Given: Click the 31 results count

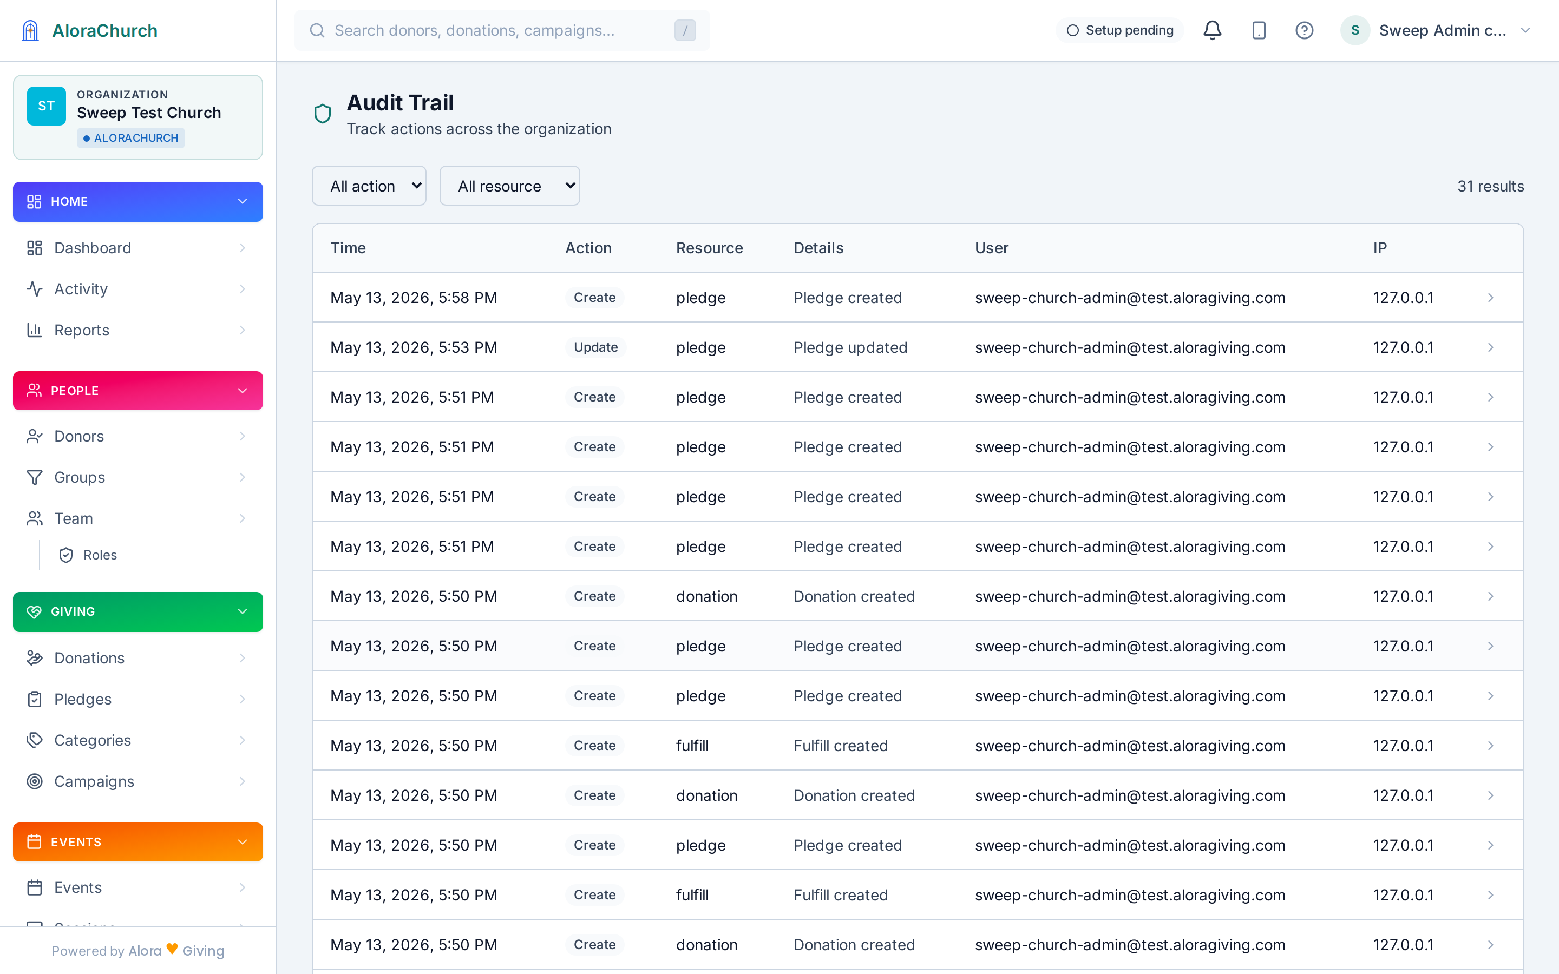Looking at the screenshot, I should pos(1491,186).
